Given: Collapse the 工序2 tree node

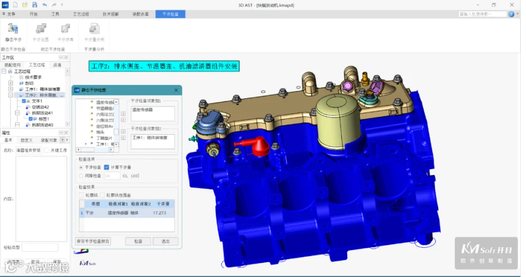Looking at the screenshot, I should [11, 95].
